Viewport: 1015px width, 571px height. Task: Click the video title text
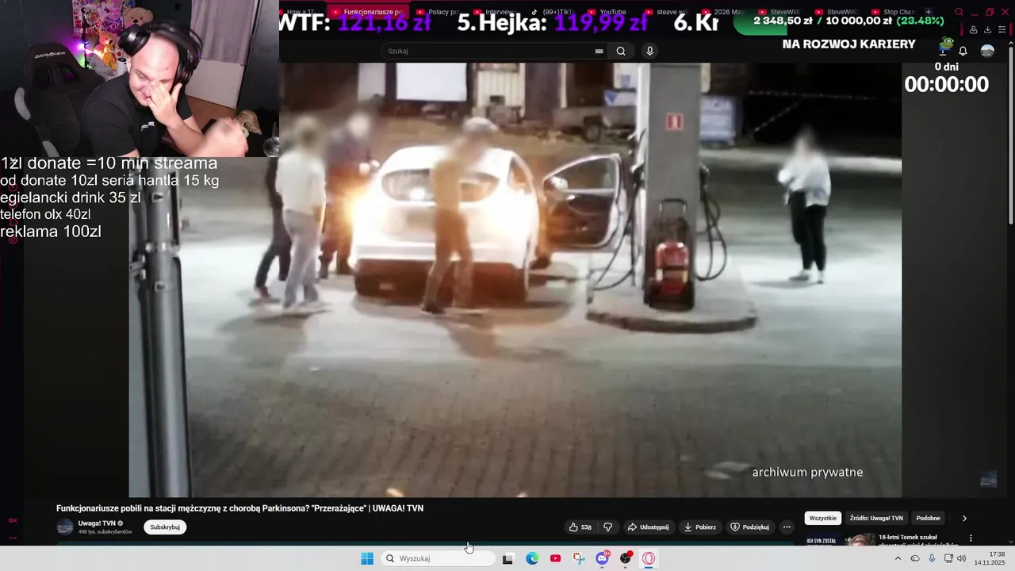[x=239, y=508]
